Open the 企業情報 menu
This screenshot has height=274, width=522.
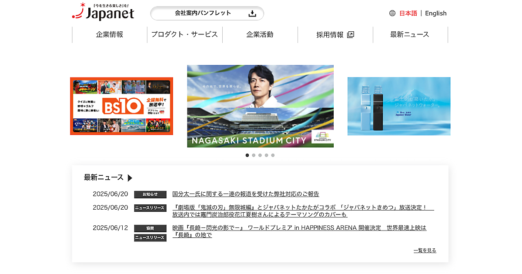click(110, 34)
